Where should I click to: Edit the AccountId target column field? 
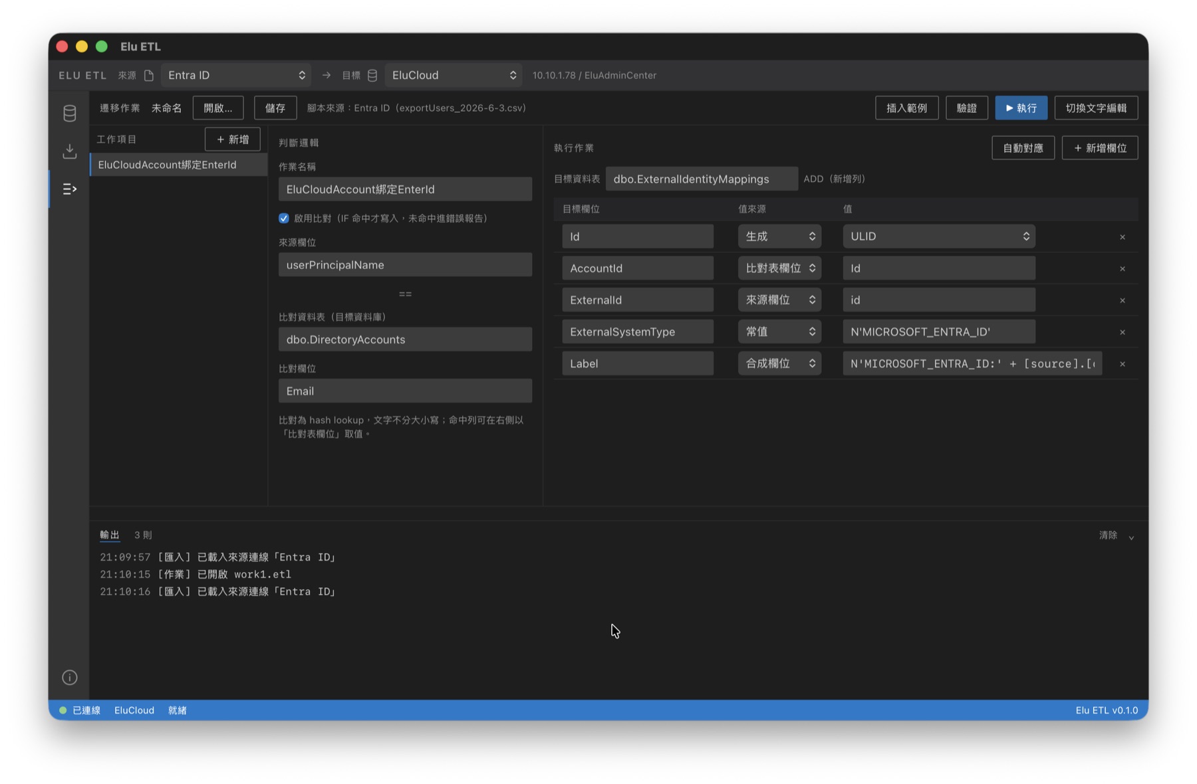[x=638, y=268]
